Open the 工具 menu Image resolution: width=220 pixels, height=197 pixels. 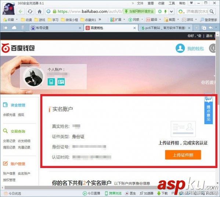172,3
